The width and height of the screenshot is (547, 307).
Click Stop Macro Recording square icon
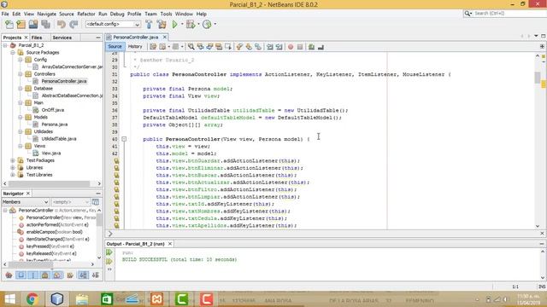[x=300, y=47]
